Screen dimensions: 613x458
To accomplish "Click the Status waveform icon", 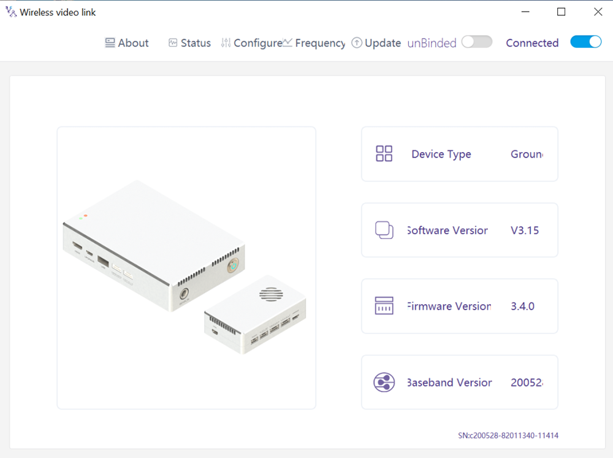I will 173,43.
